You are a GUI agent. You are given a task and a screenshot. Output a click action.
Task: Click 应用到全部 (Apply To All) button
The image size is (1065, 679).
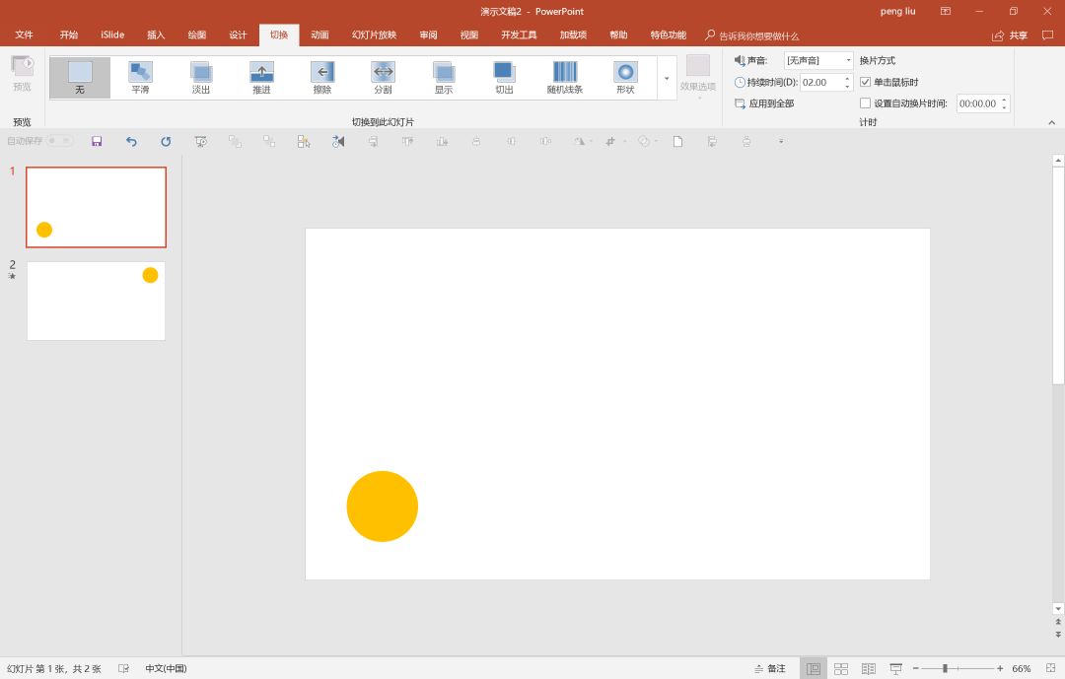(765, 103)
